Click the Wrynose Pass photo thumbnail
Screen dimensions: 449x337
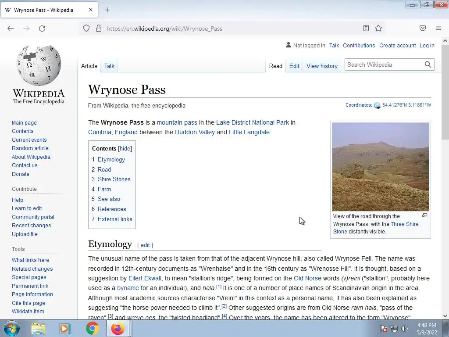tap(380, 167)
